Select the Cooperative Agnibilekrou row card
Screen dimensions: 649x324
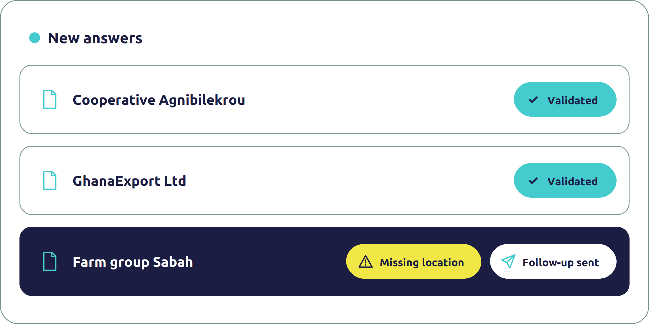tap(325, 99)
